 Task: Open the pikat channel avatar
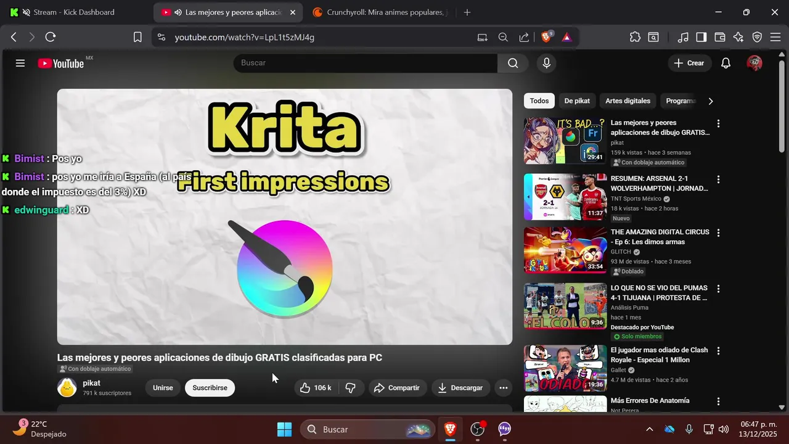point(67,387)
